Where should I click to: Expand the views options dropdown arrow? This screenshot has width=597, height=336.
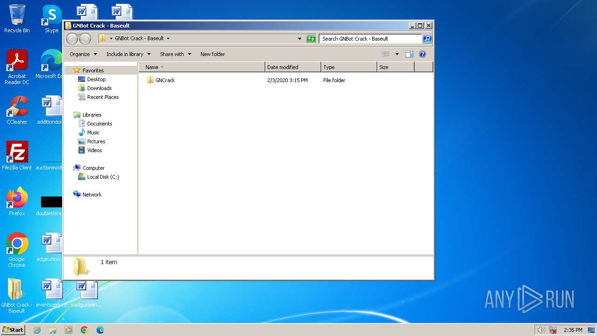pos(397,54)
